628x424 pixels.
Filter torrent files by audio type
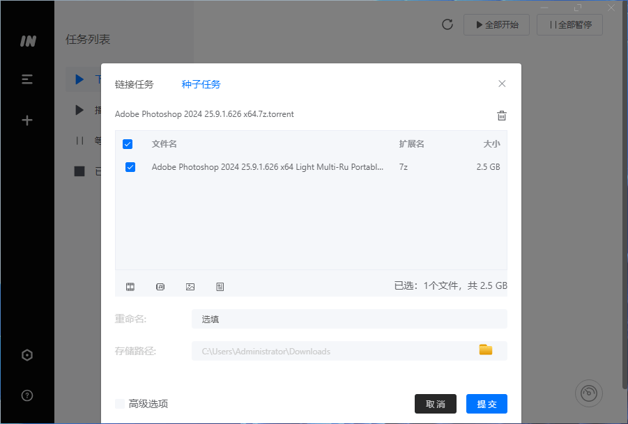[x=160, y=286]
